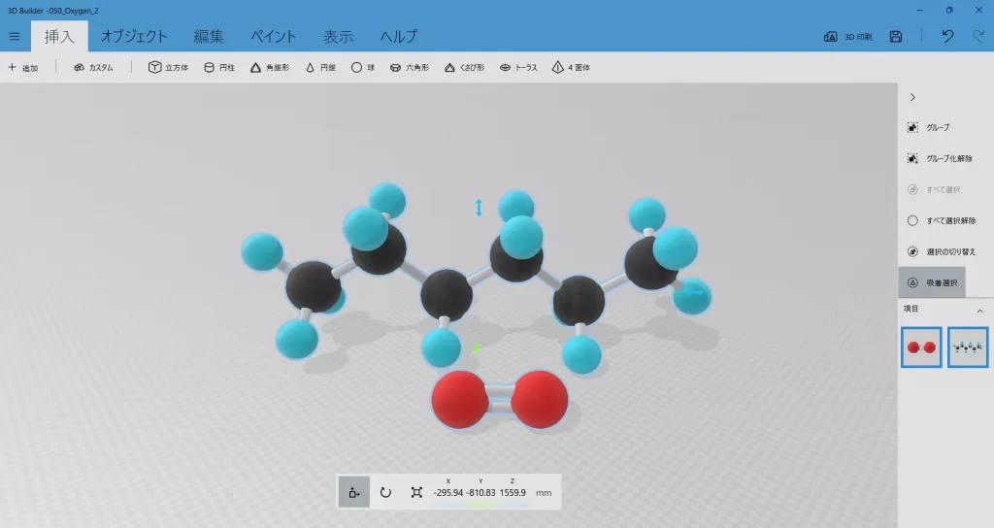Collapse the right side panel chevron
This screenshot has width=994, height=528.
pos(912,97)
